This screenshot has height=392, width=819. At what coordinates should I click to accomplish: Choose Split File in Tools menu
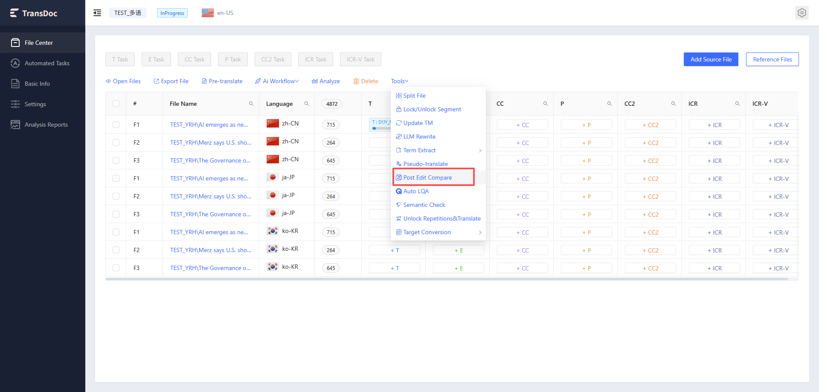(x=438, y=96)
